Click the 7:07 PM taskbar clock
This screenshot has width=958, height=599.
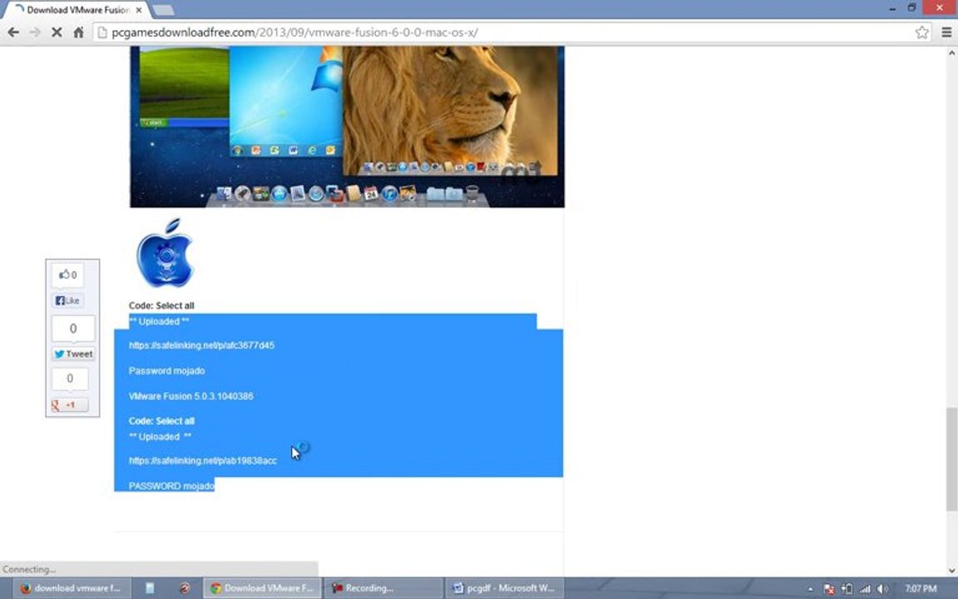tap(920, 589)
